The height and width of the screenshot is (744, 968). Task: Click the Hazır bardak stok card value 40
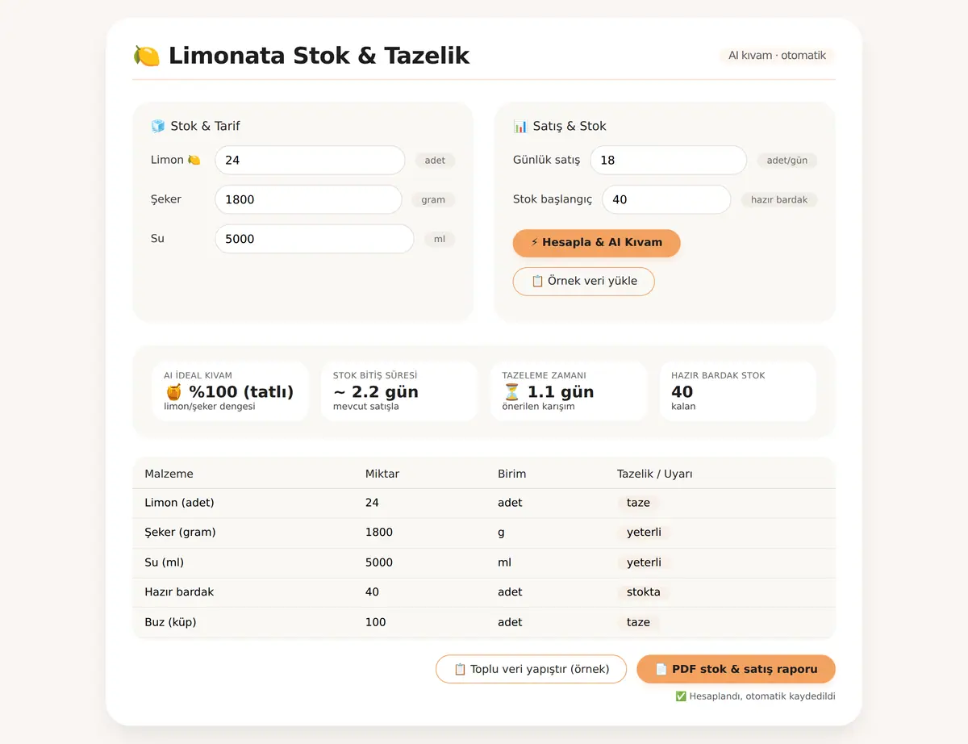682,392
